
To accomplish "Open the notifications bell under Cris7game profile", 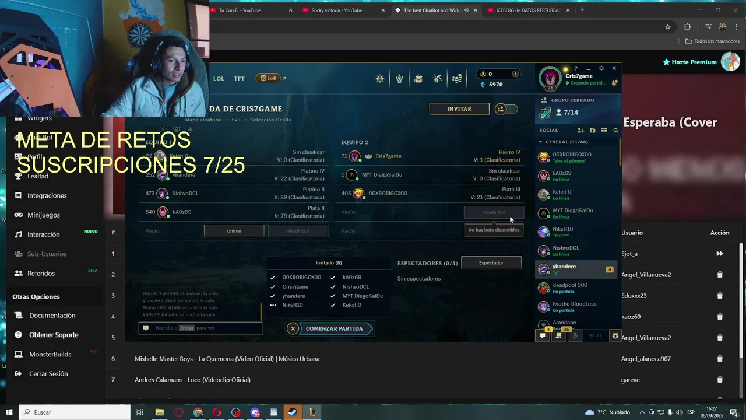I will tap(614, 83).
